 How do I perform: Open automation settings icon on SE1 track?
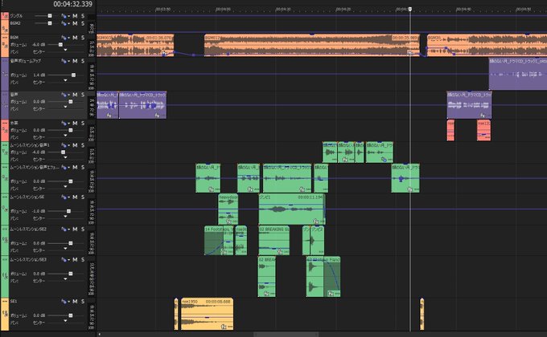tap(64, 302)
